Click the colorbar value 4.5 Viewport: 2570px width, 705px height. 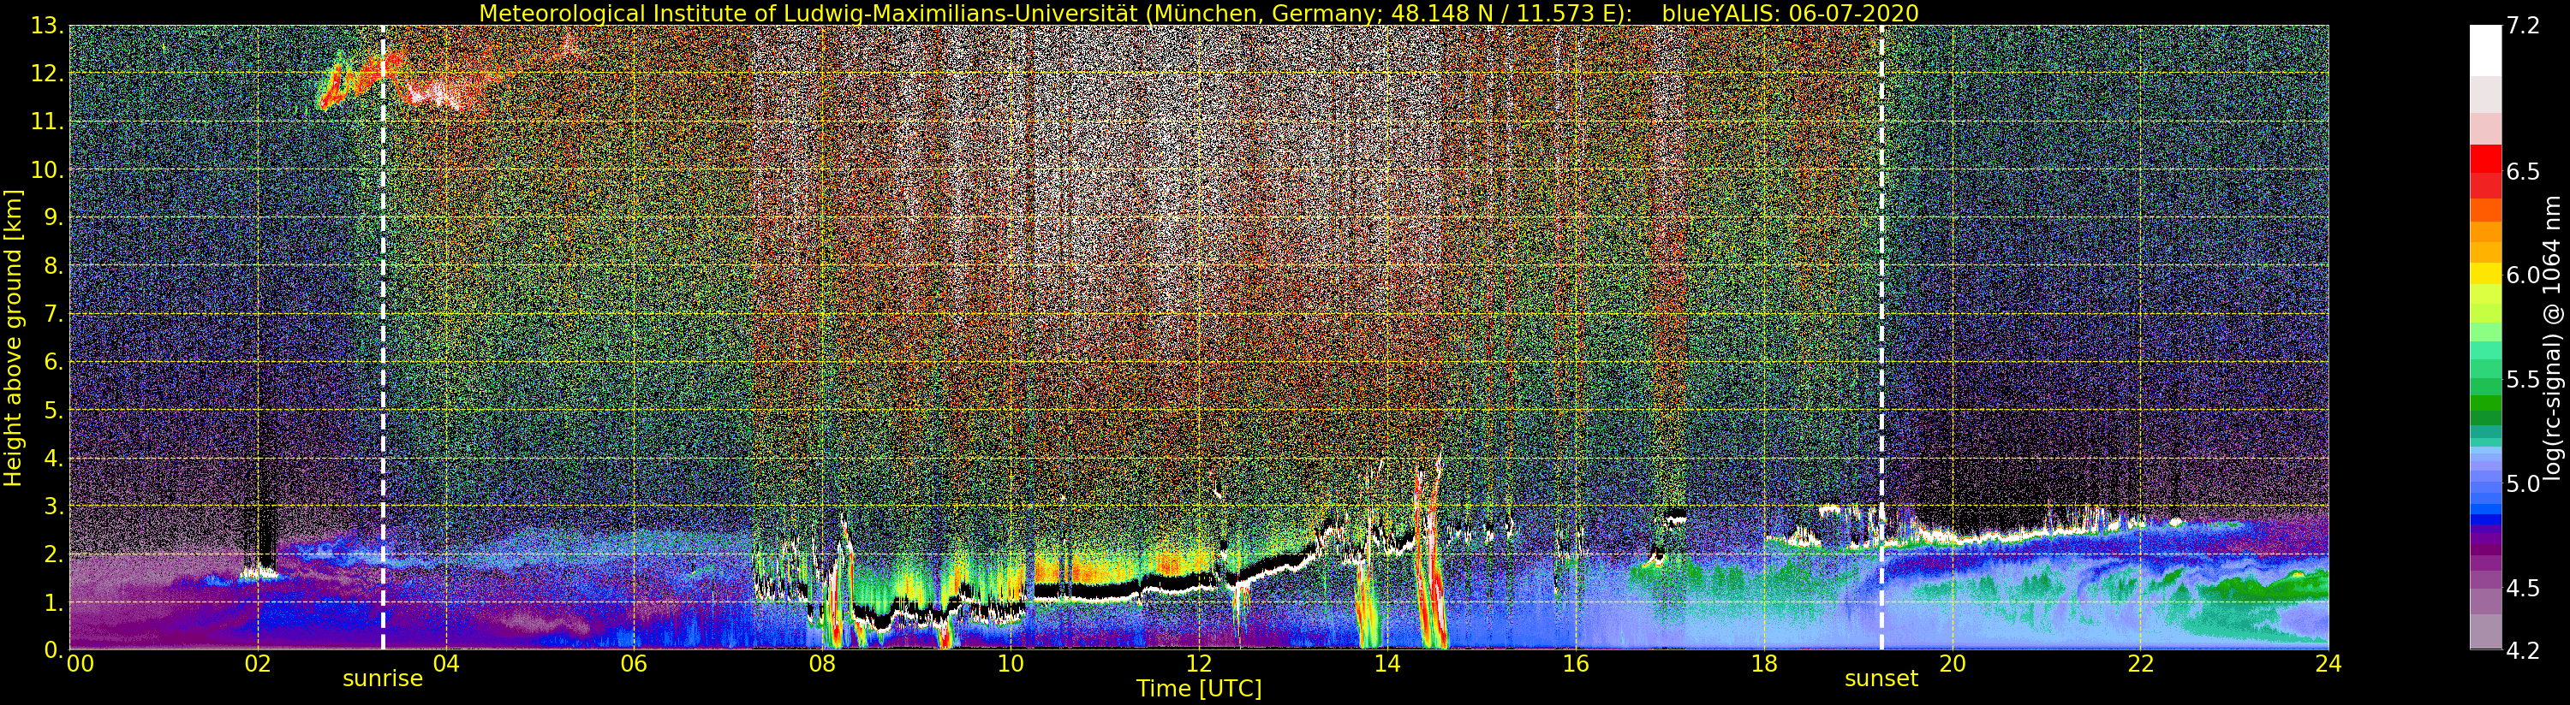2522,587
